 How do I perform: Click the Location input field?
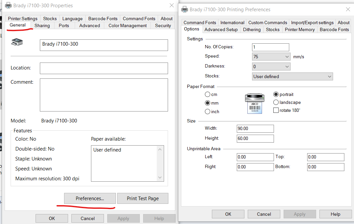click(104, 68)
